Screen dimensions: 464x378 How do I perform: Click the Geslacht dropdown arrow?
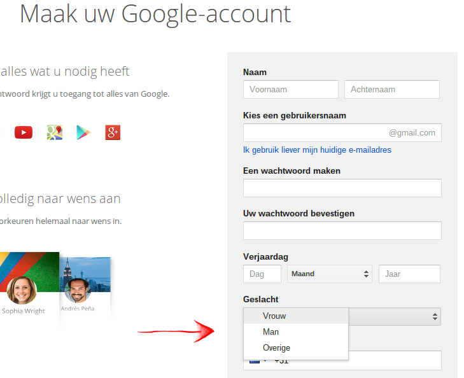[435, 317]
